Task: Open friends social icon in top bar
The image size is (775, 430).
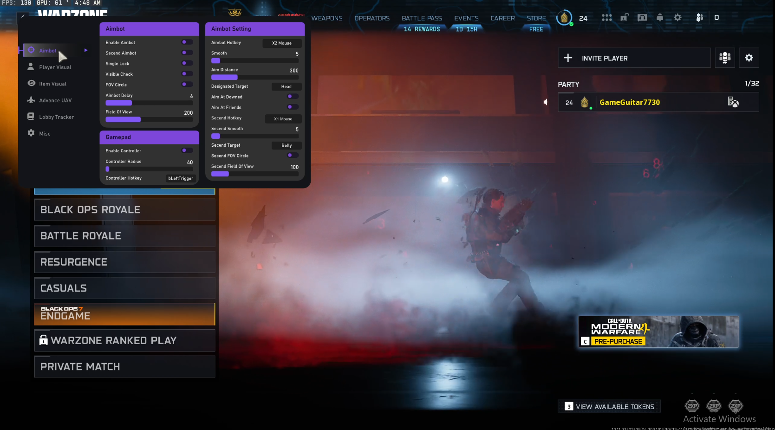Action: 700,18
